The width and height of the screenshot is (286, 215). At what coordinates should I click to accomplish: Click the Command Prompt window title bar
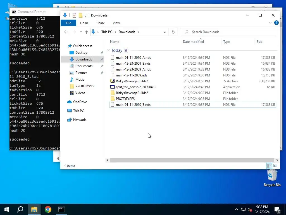point(35,12)
